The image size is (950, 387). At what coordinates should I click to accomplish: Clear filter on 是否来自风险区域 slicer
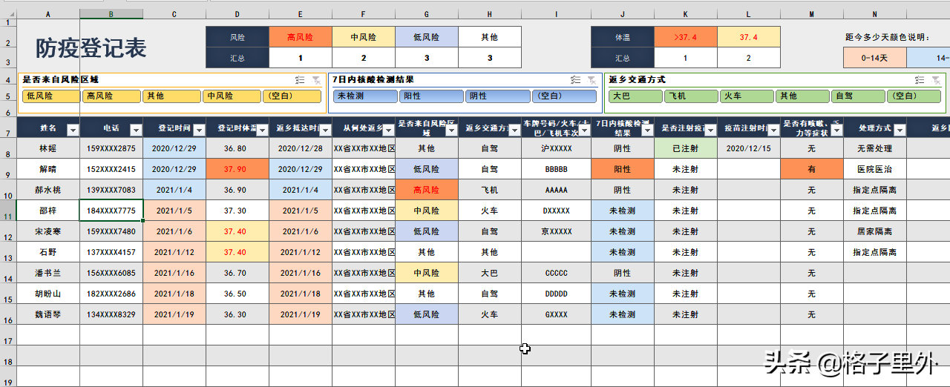(316, 80)
